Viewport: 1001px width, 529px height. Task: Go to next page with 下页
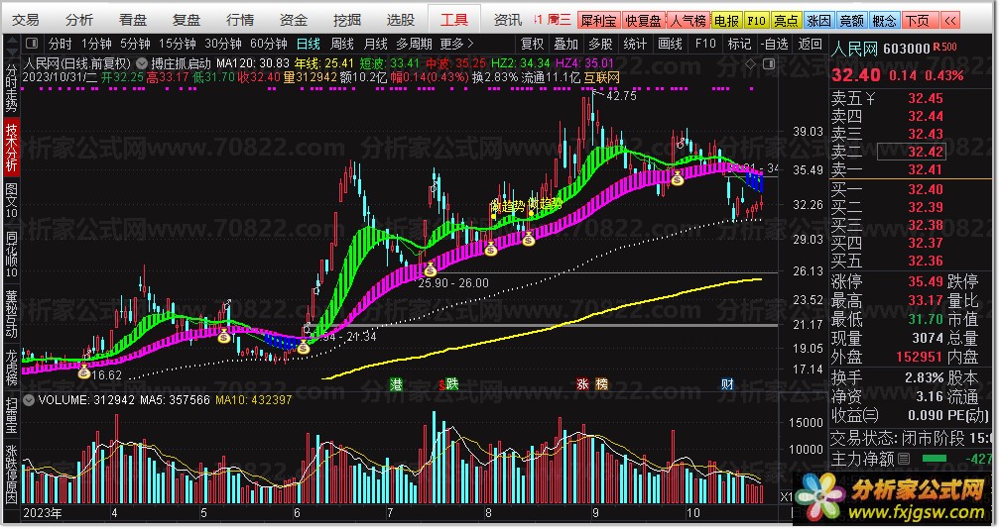tap(919, 21)
